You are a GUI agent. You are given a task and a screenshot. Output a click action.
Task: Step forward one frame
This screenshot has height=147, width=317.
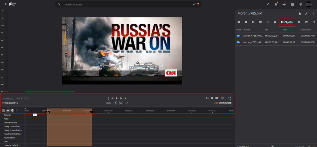tap(121, 98)
